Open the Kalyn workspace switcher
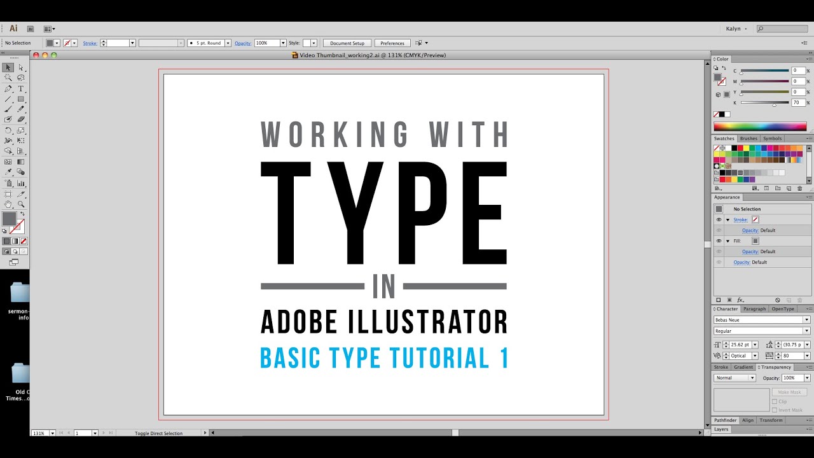Screen dimensions: 814x458 point(736,29)
